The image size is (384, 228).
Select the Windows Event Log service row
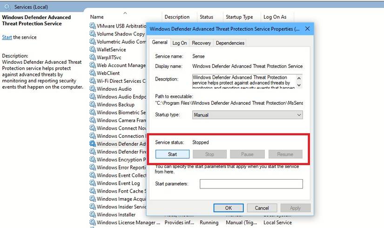click(118, 183)
